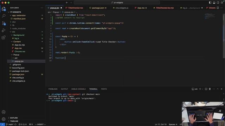Toggle the bottom panel visibility
225x126 pixels.
pos(214,2)
